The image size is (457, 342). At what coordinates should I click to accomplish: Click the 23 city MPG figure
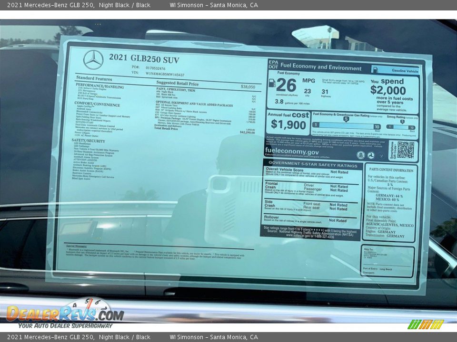click(x=307, y=91)
